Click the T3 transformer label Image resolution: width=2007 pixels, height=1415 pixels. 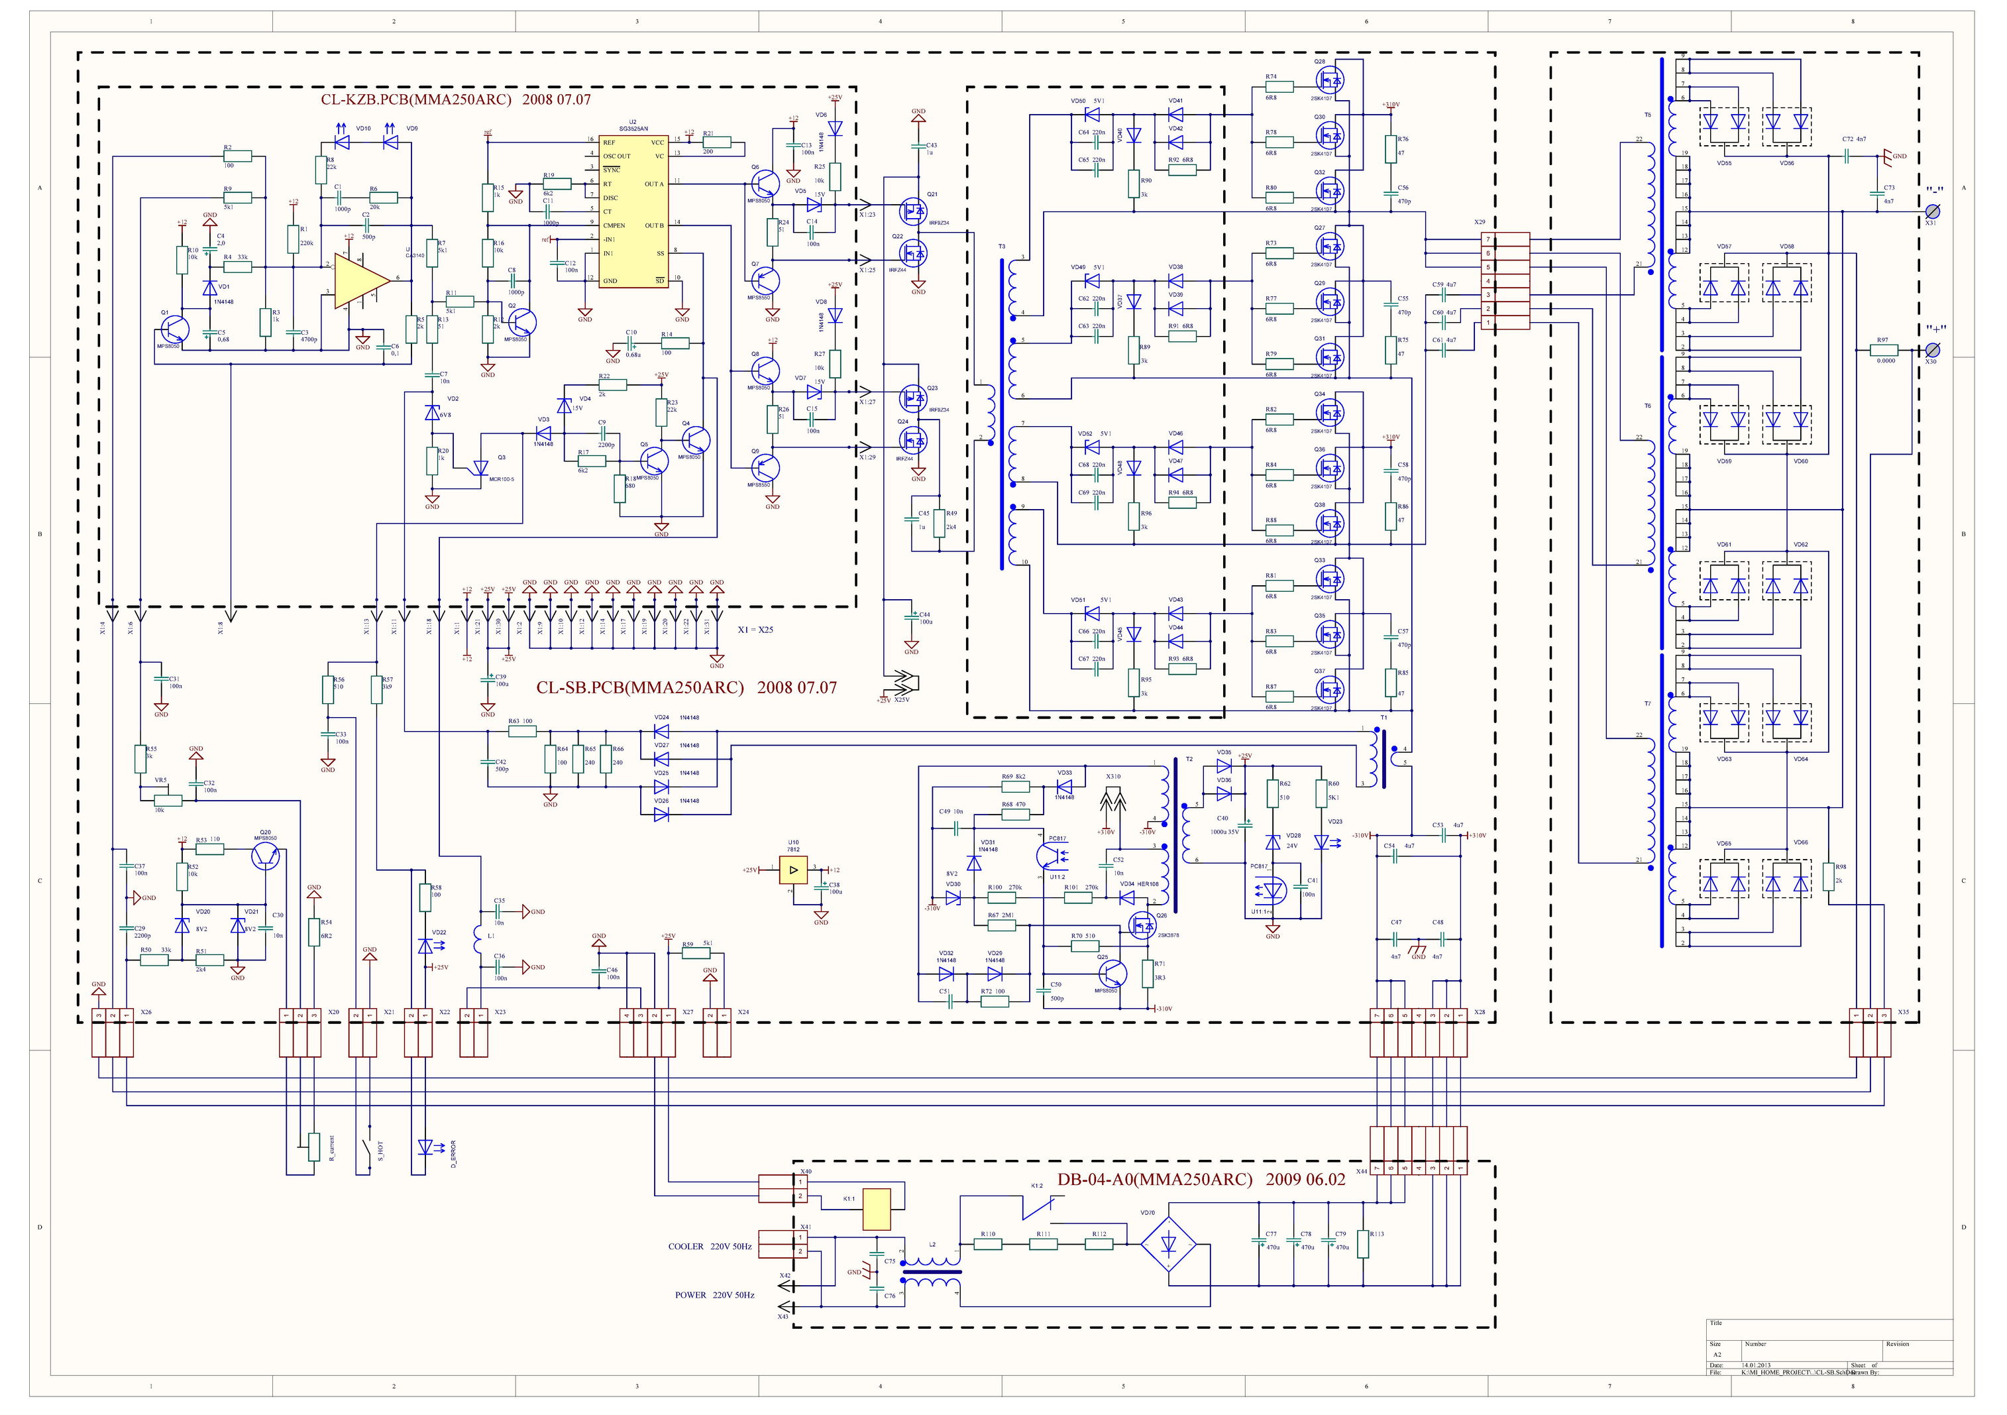point(1001,247)
